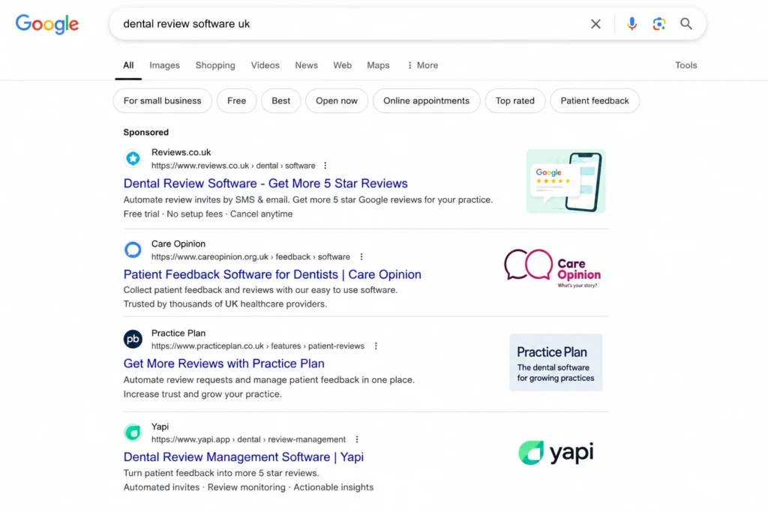Apply the Free filter chip

tap(236, 101)
